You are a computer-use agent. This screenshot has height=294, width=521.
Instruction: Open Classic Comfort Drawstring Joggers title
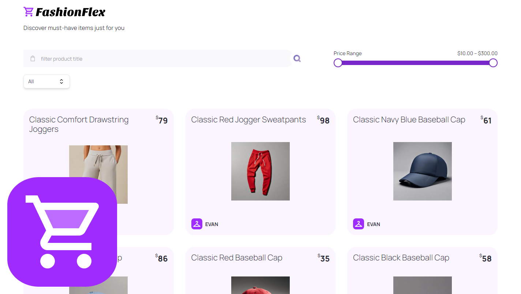coord(79,124)
